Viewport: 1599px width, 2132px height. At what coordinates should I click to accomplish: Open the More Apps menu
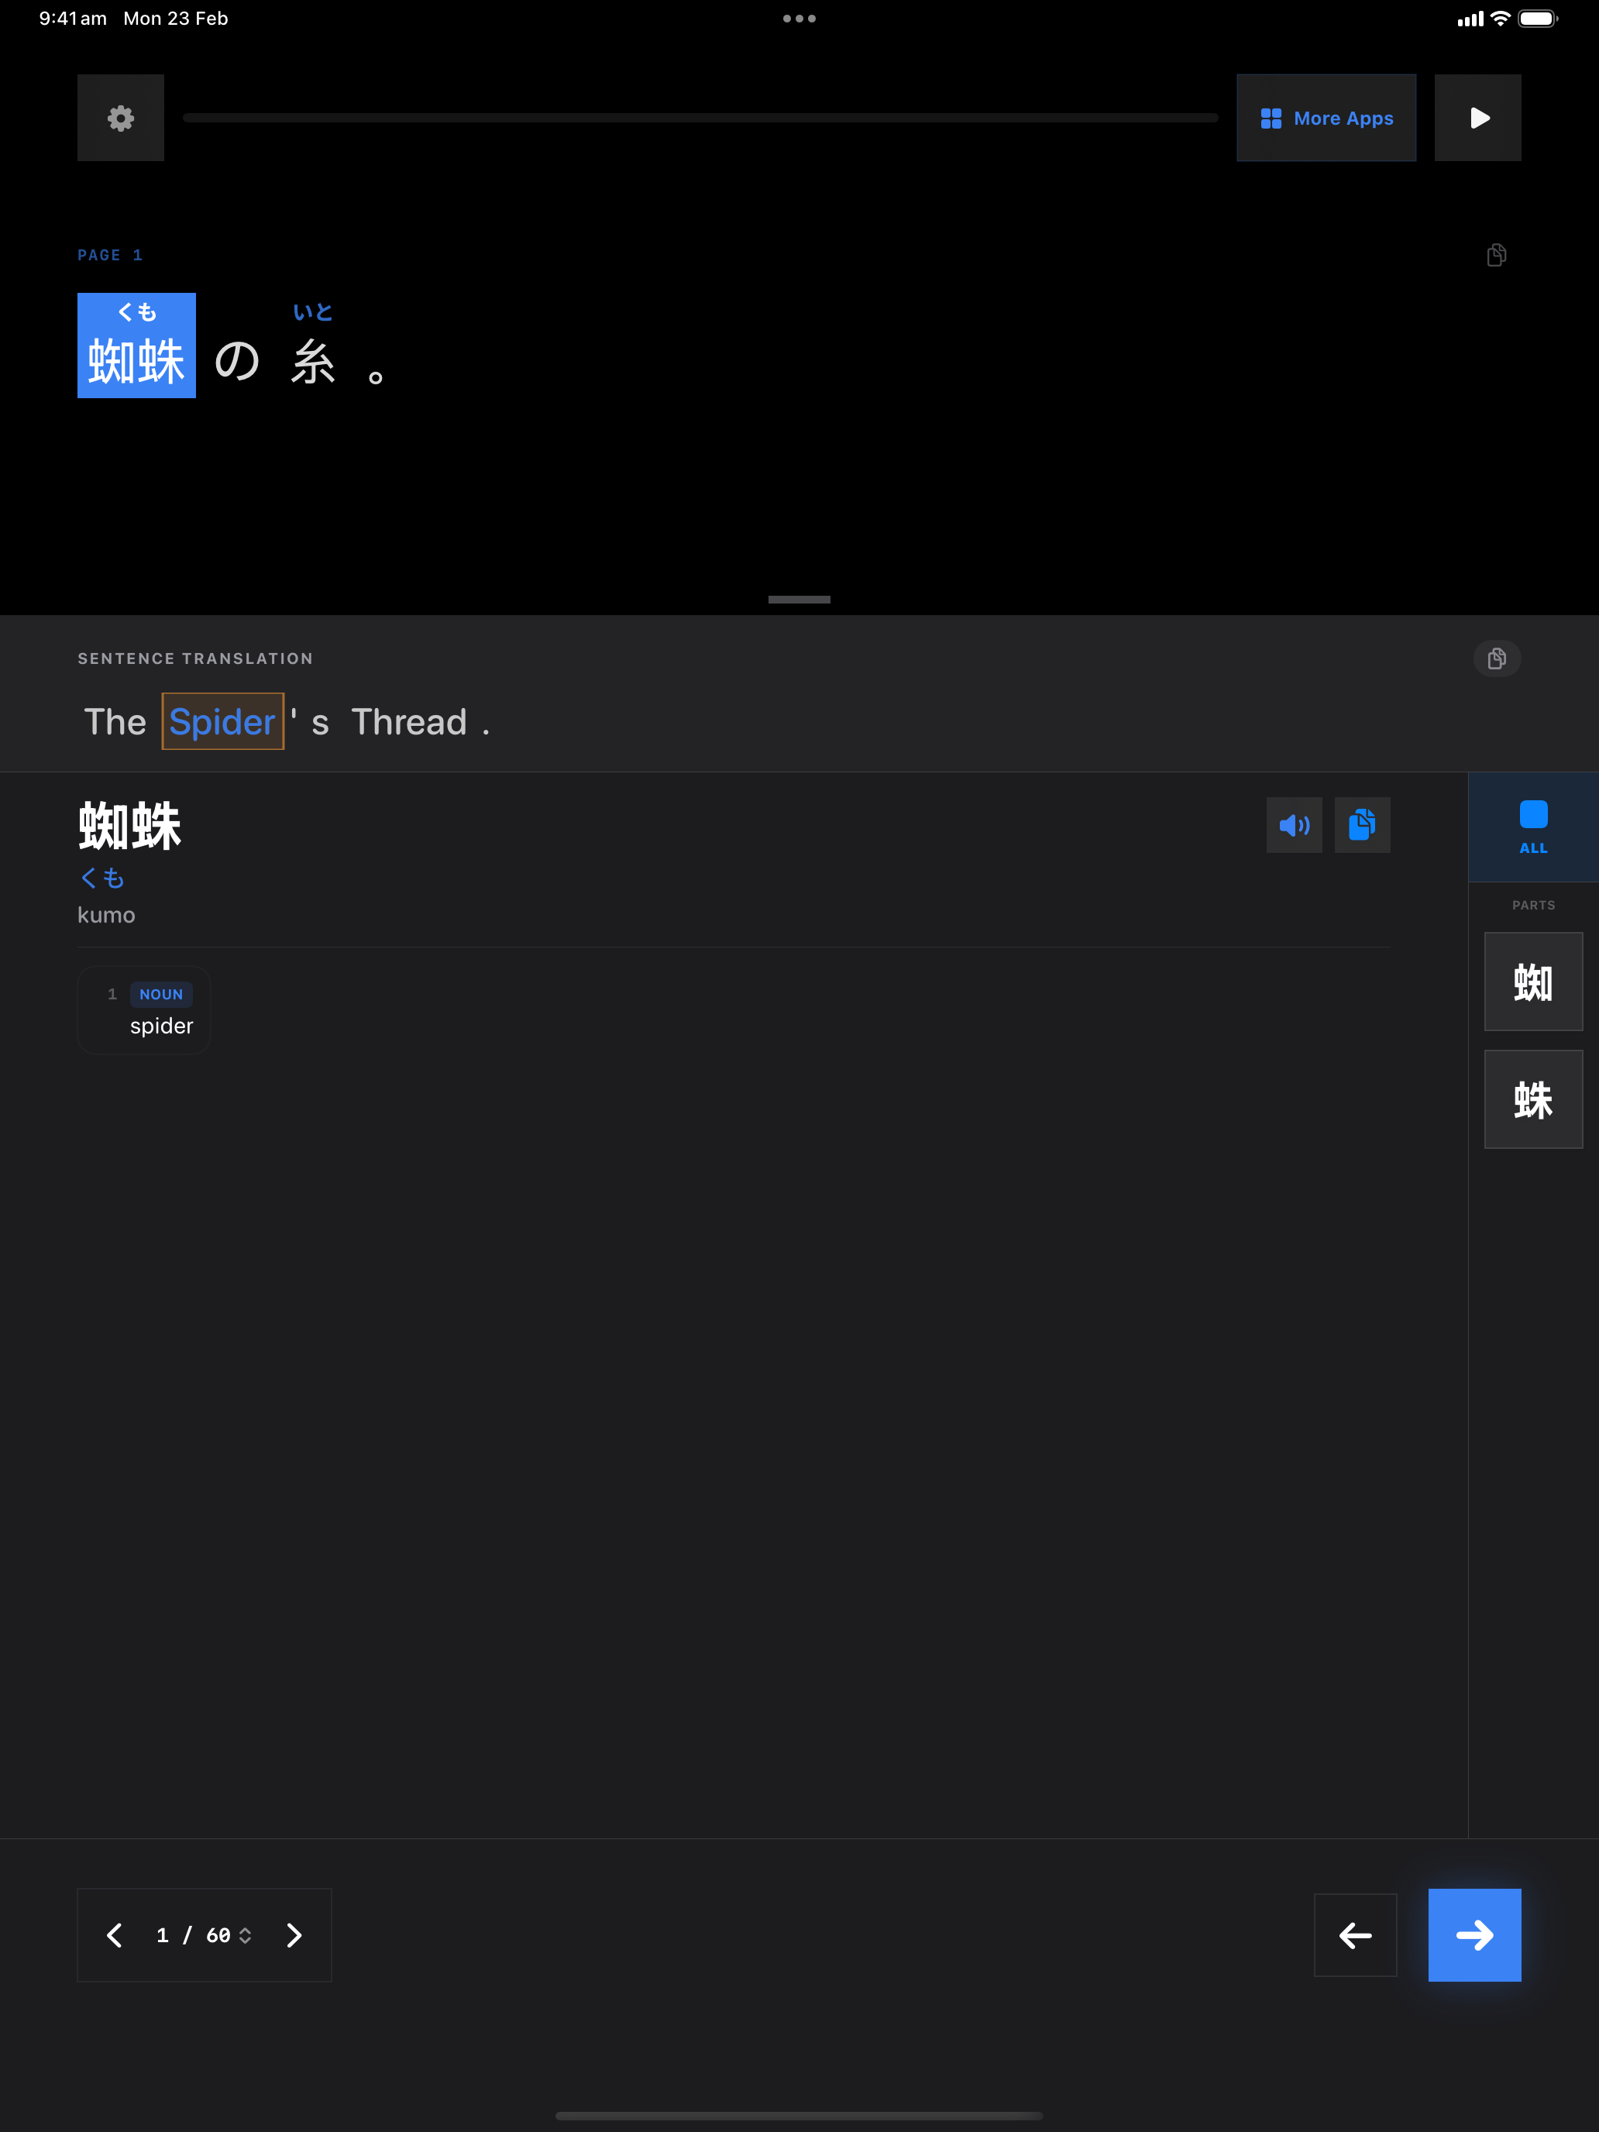(1326, 118)
